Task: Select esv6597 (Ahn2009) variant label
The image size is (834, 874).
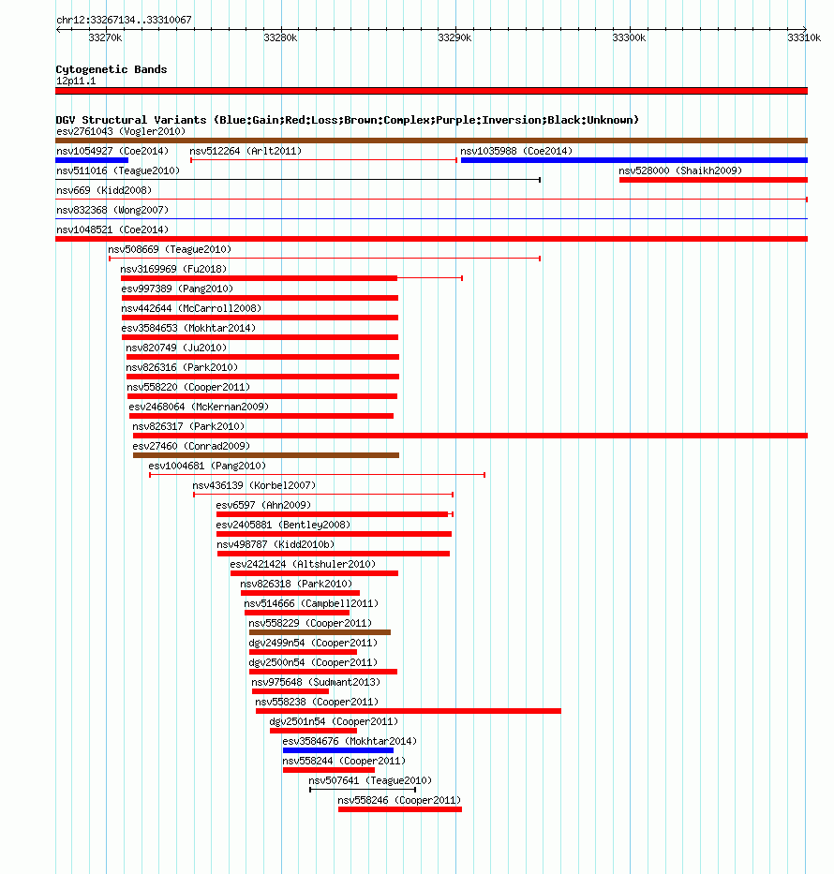Action: (x=263, y=506)
